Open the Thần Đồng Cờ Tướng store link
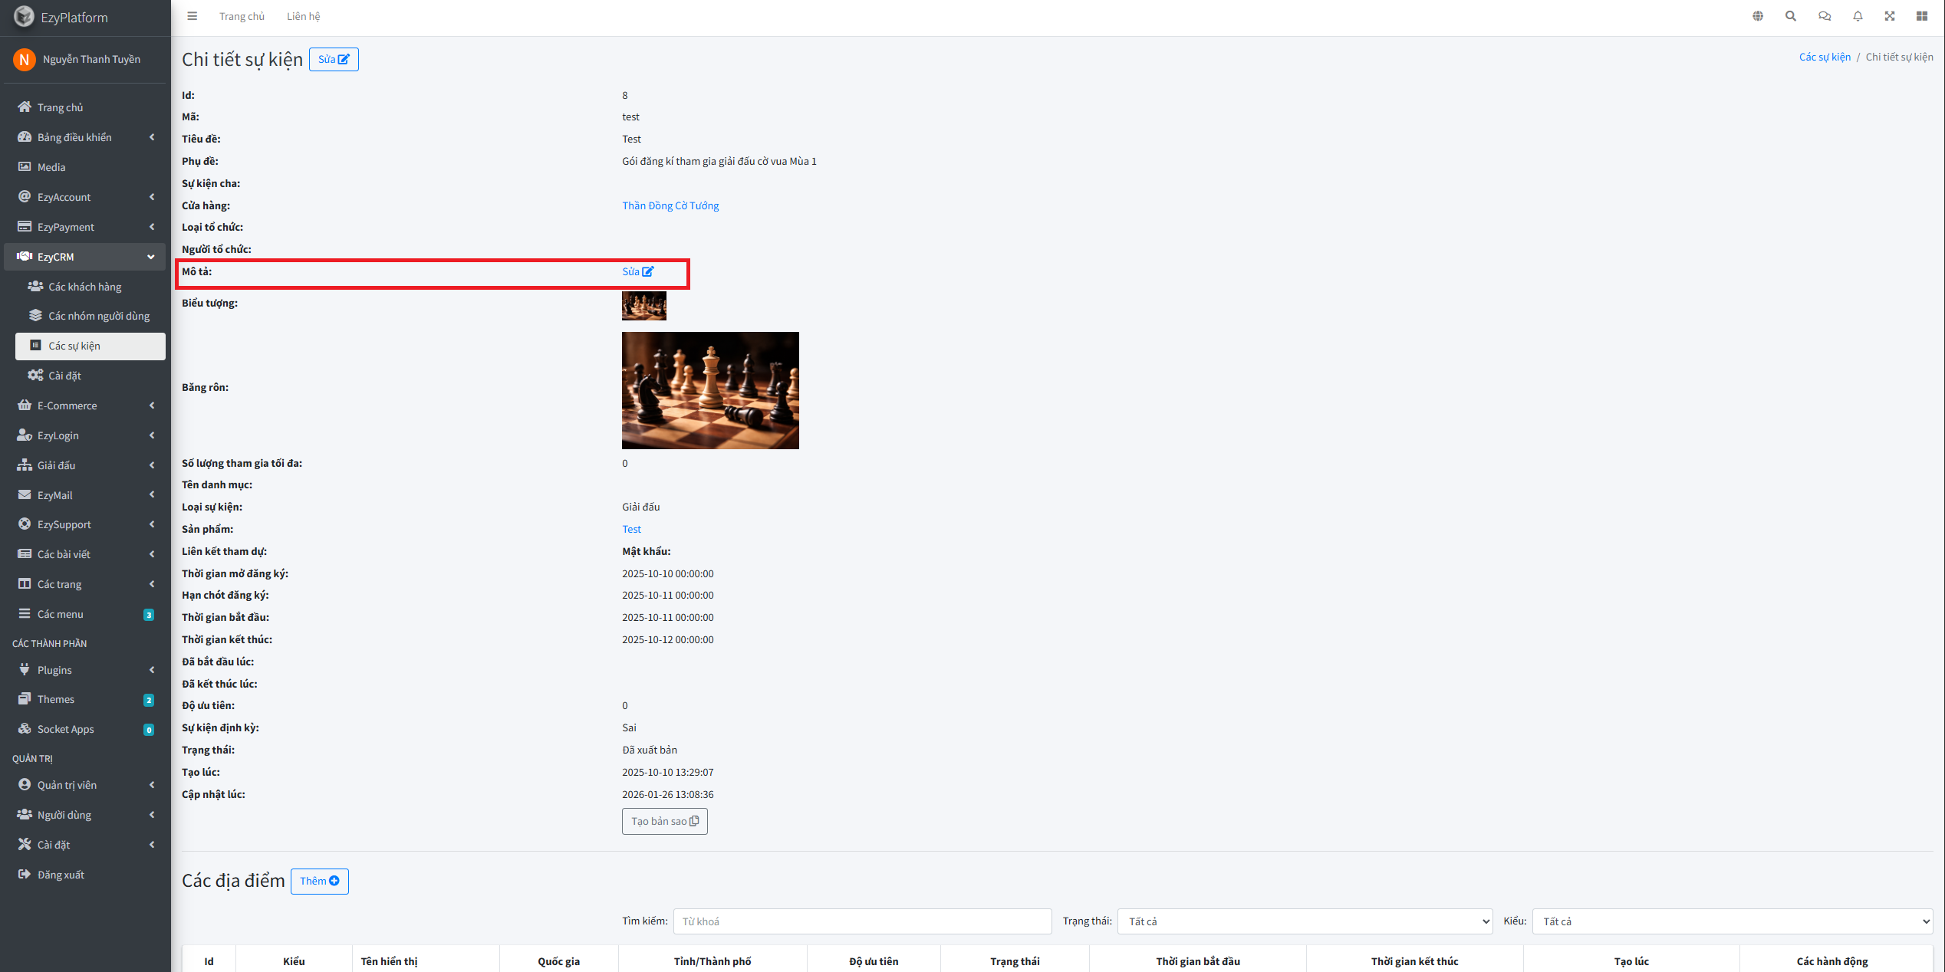 pyautogui.click(x=670, y=205)
